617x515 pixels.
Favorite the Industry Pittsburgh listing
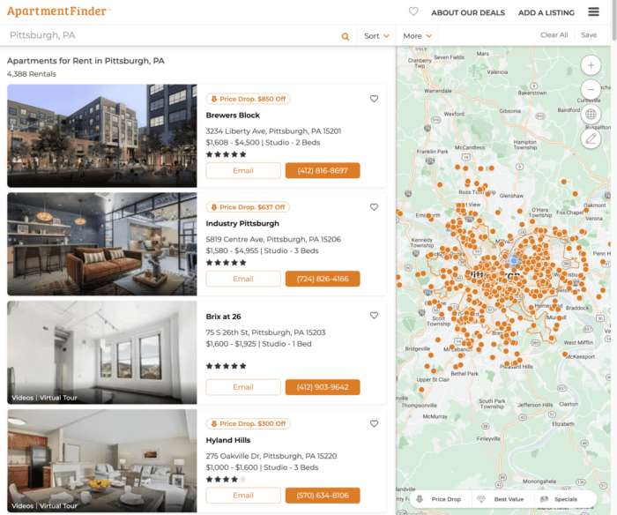[374, 207]
